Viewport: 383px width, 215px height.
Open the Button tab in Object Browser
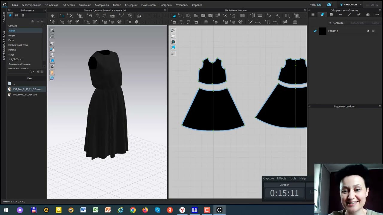coord(331,15)
